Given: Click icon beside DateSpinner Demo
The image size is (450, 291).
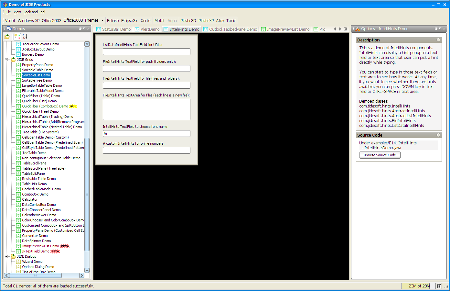Looking at the screenshot, I should pyautogui.click(x=18, y=241).
